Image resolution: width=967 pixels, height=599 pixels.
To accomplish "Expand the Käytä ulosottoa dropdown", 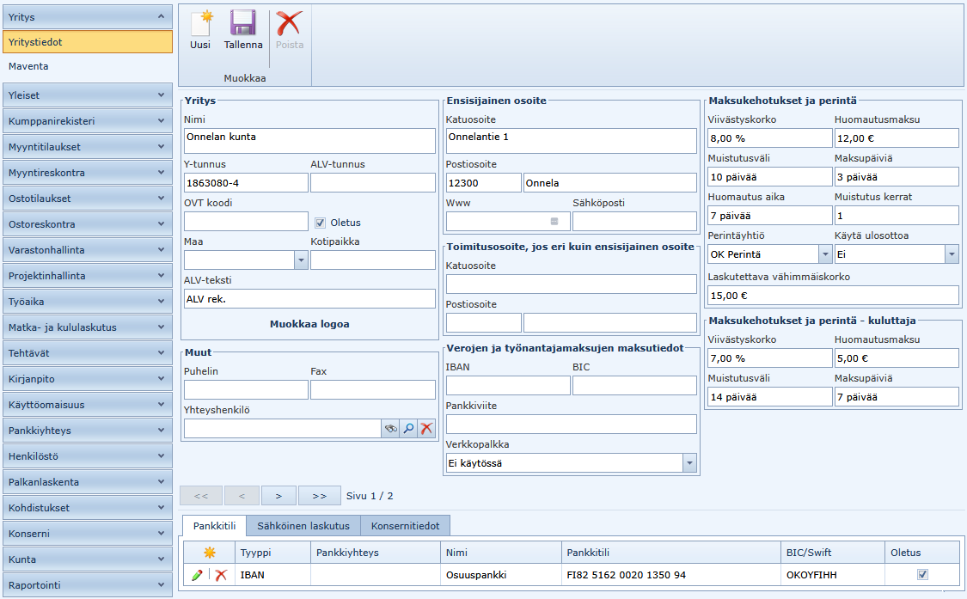I will click(x=951, y=254).
